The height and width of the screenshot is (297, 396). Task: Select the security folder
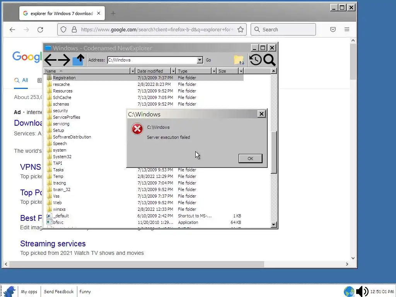click(x=60, y=111)
